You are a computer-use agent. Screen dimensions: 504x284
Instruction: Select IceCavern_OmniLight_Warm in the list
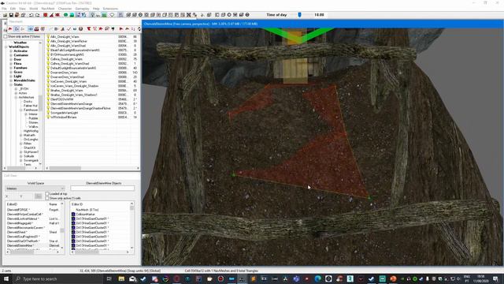[69, 81]
